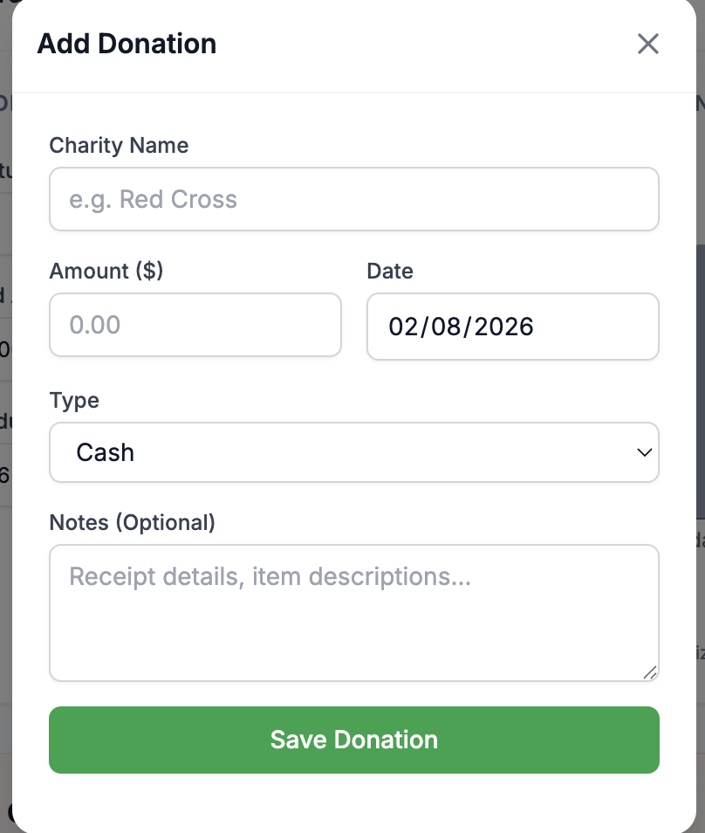Save the donation with the green button
The width and height of the screenshot is (705, 833).
pyautogui.click(x=354, y=740)
